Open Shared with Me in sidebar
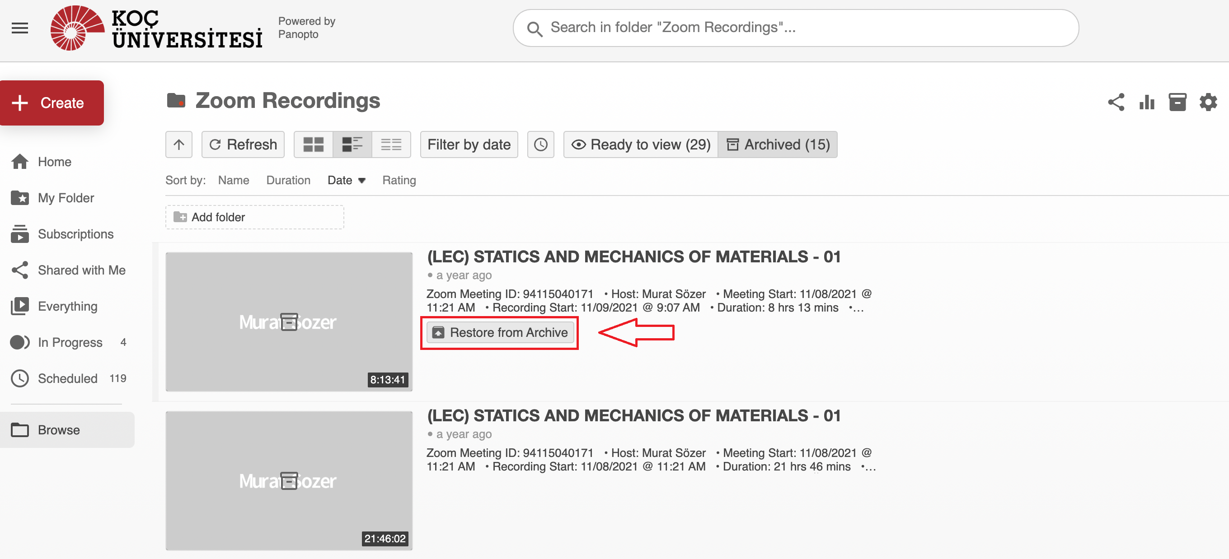Screen dimensions: 1229x559 click(x=81, y=270)
